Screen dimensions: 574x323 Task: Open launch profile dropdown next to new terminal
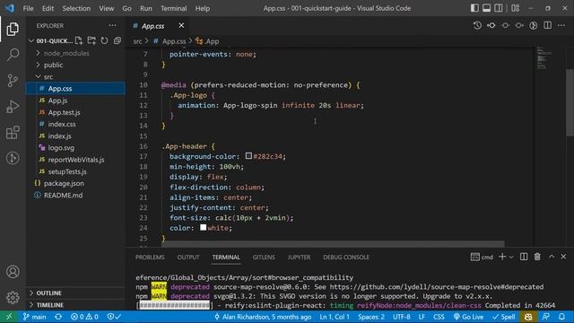[x=511, y=257]
